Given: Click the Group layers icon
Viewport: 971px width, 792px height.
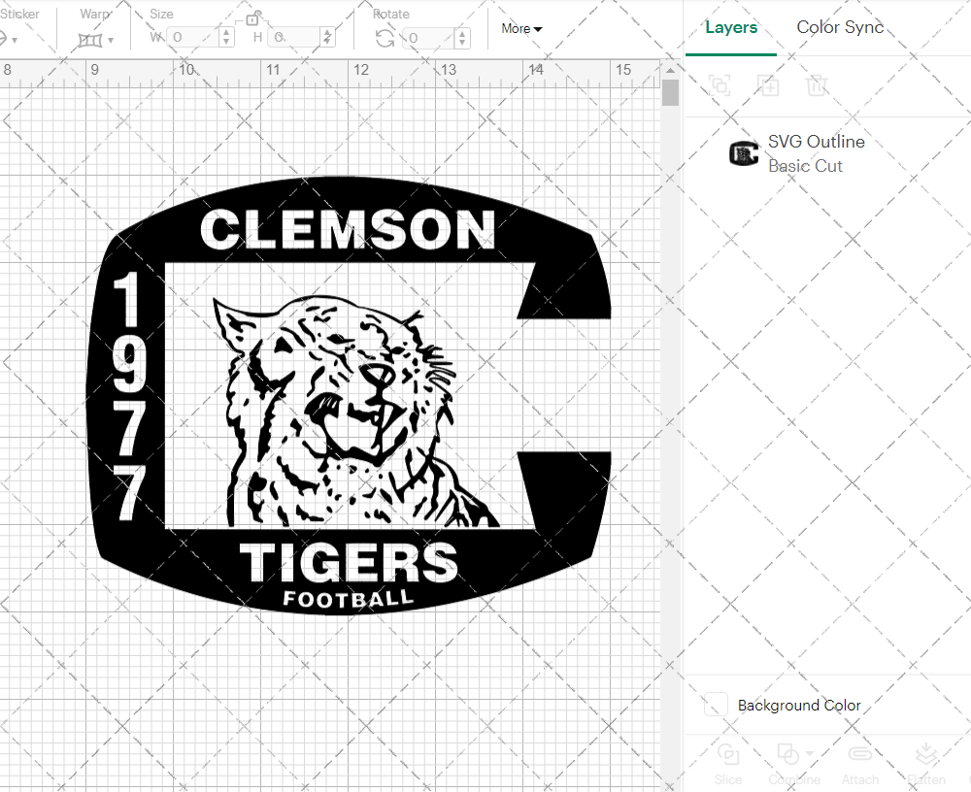Looking at the screenshot, I should (x=720, y=85).
